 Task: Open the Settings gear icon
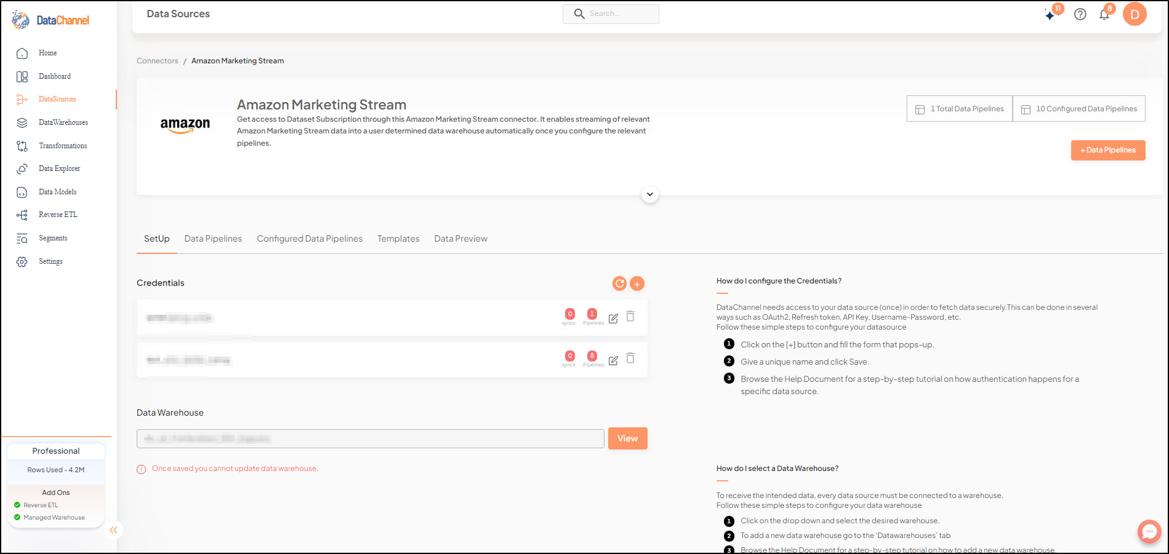[22, 261]
